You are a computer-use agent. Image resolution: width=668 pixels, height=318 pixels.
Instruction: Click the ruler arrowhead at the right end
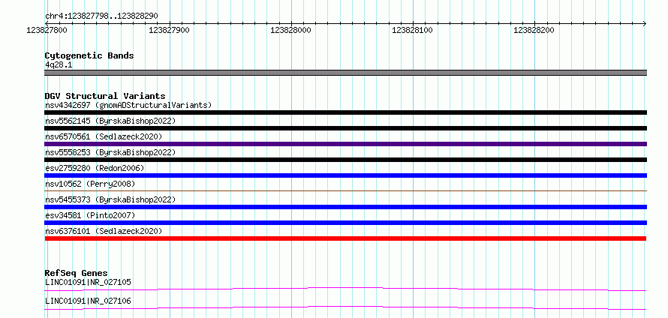click(x=644, y=23)
